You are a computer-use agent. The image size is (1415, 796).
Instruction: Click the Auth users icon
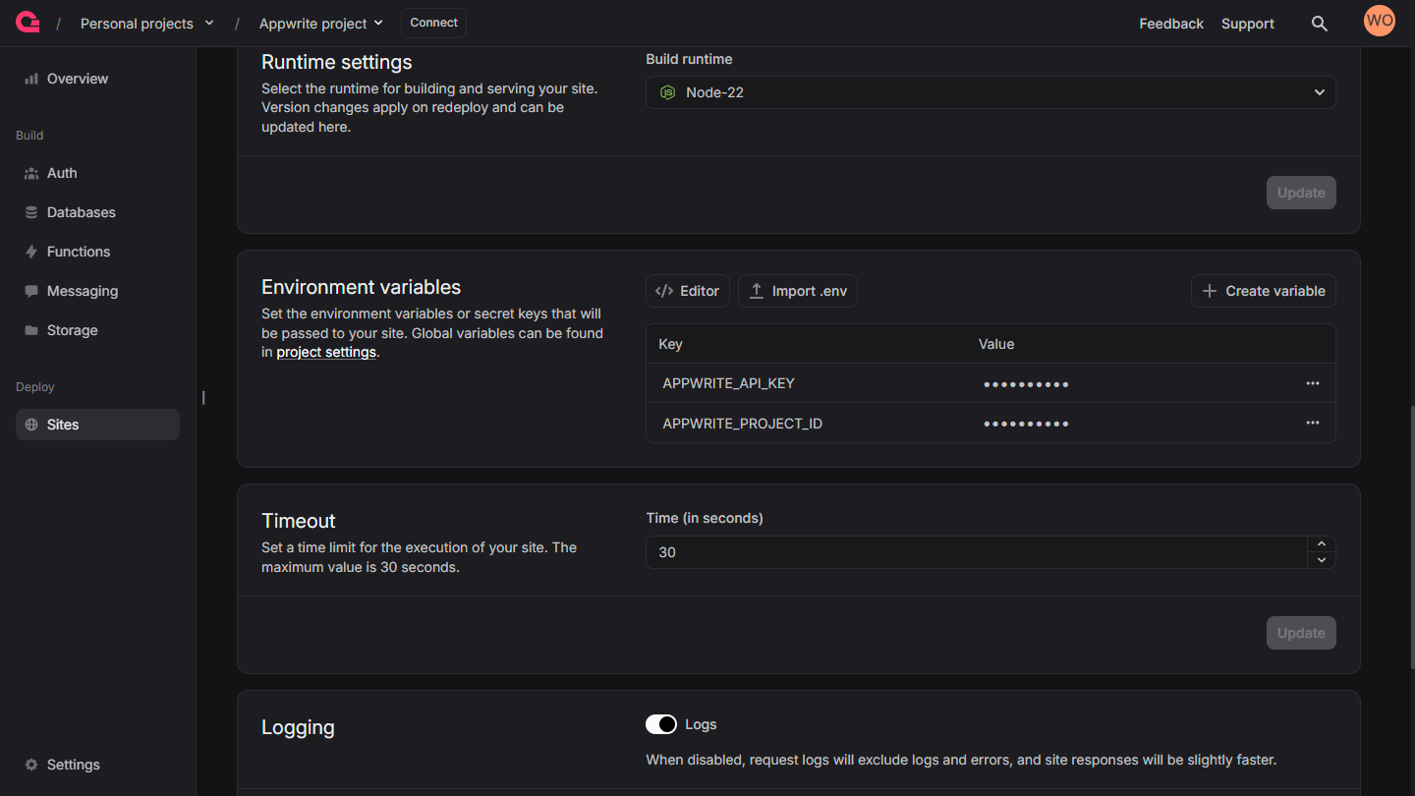click(31, 173)
